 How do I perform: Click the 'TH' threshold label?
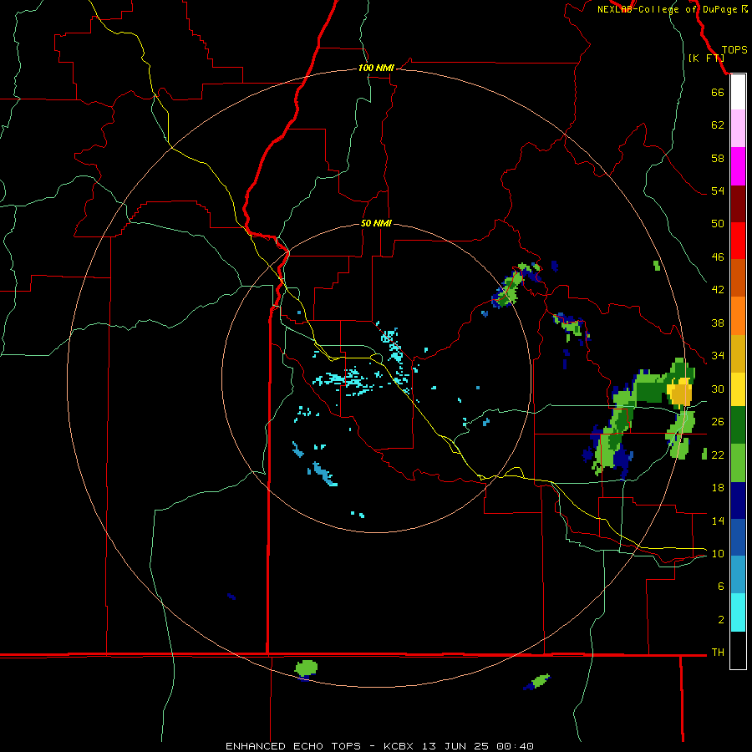718,652
